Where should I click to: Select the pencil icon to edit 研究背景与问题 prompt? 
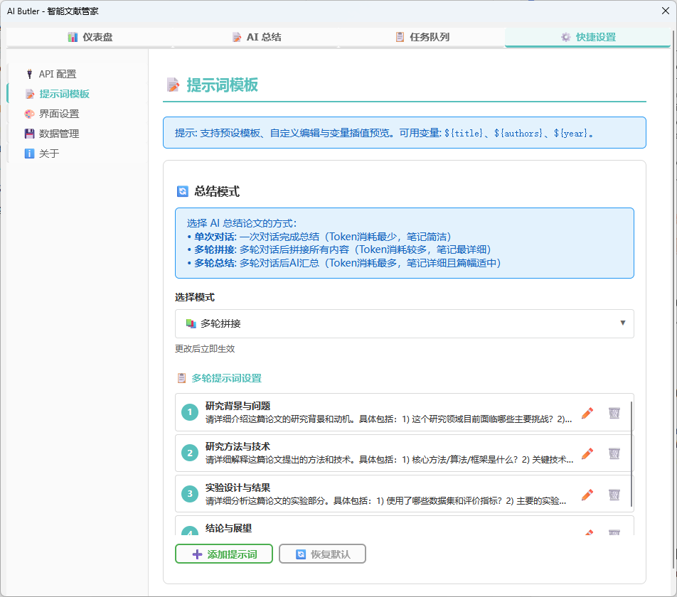click(587, 412)
